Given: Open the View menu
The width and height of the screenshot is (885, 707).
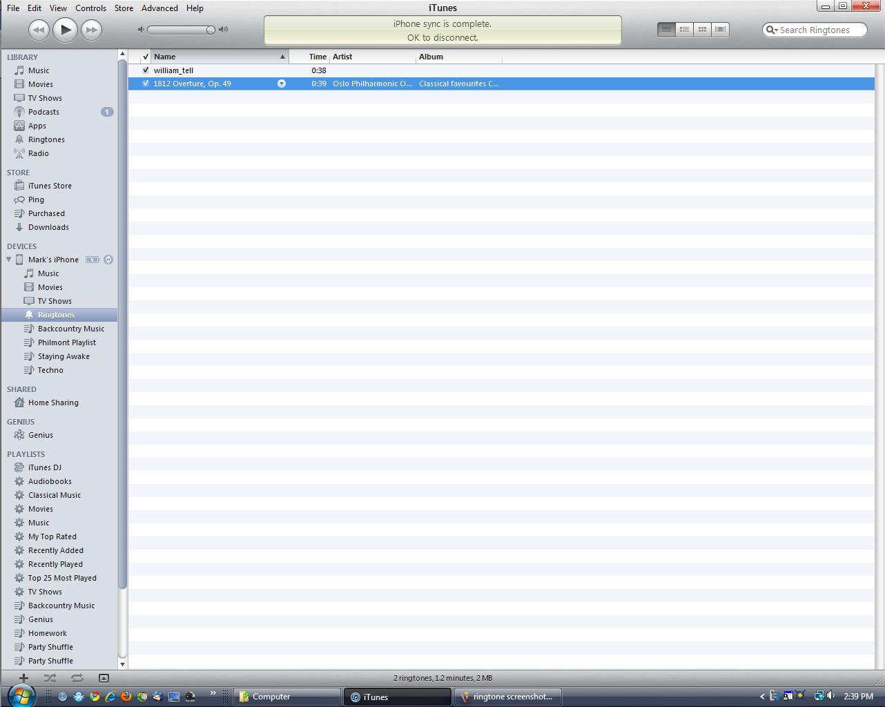Looking at the screenshot, I should click(x=58, y=8).
